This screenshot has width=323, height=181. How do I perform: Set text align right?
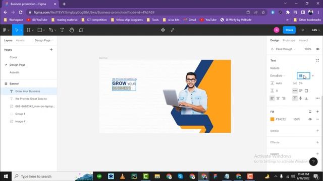pos(284,99)
